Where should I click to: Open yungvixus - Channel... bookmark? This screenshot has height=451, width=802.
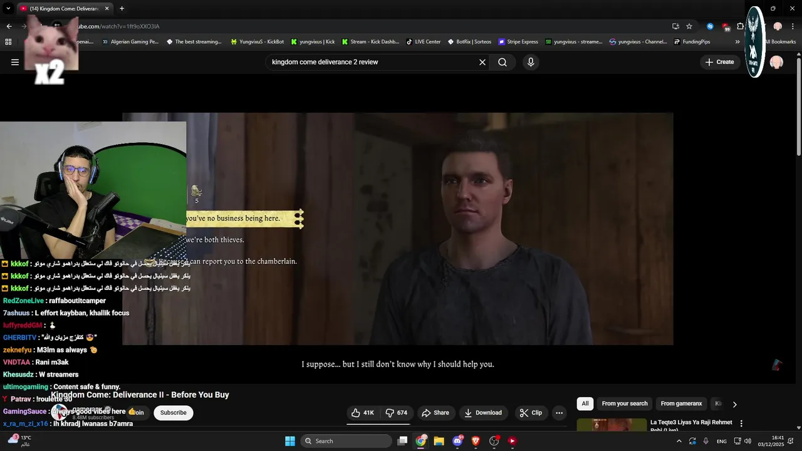638,42
